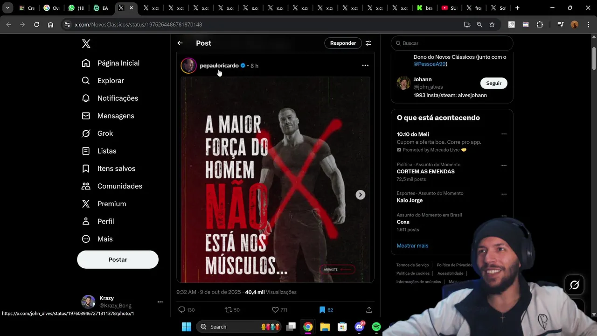Image resolution: width=597 pixels, height=336 pixels.
Task: Open the browser home button
Action: 50,24
